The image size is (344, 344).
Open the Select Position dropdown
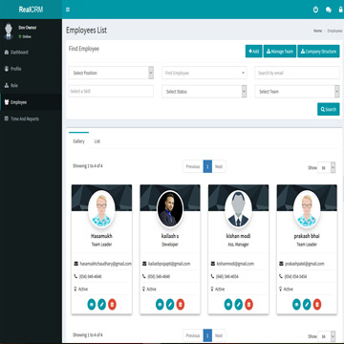pos(111,73)
